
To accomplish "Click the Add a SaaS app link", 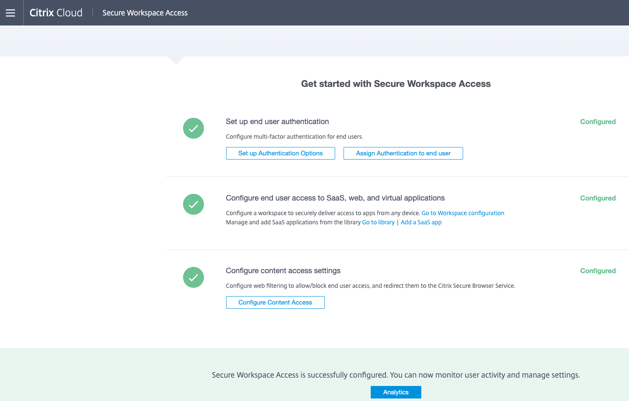I will pyautogui.click(x=421, y=222).
